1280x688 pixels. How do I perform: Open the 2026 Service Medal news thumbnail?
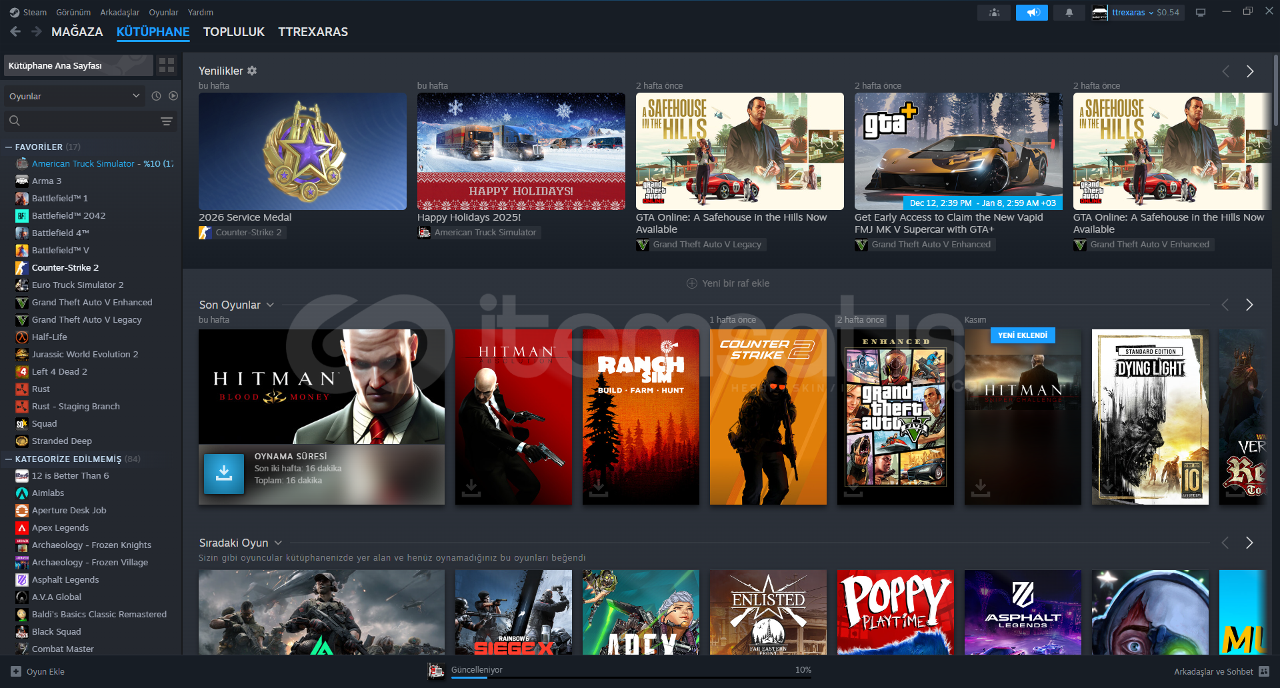[x=303, y=151]
